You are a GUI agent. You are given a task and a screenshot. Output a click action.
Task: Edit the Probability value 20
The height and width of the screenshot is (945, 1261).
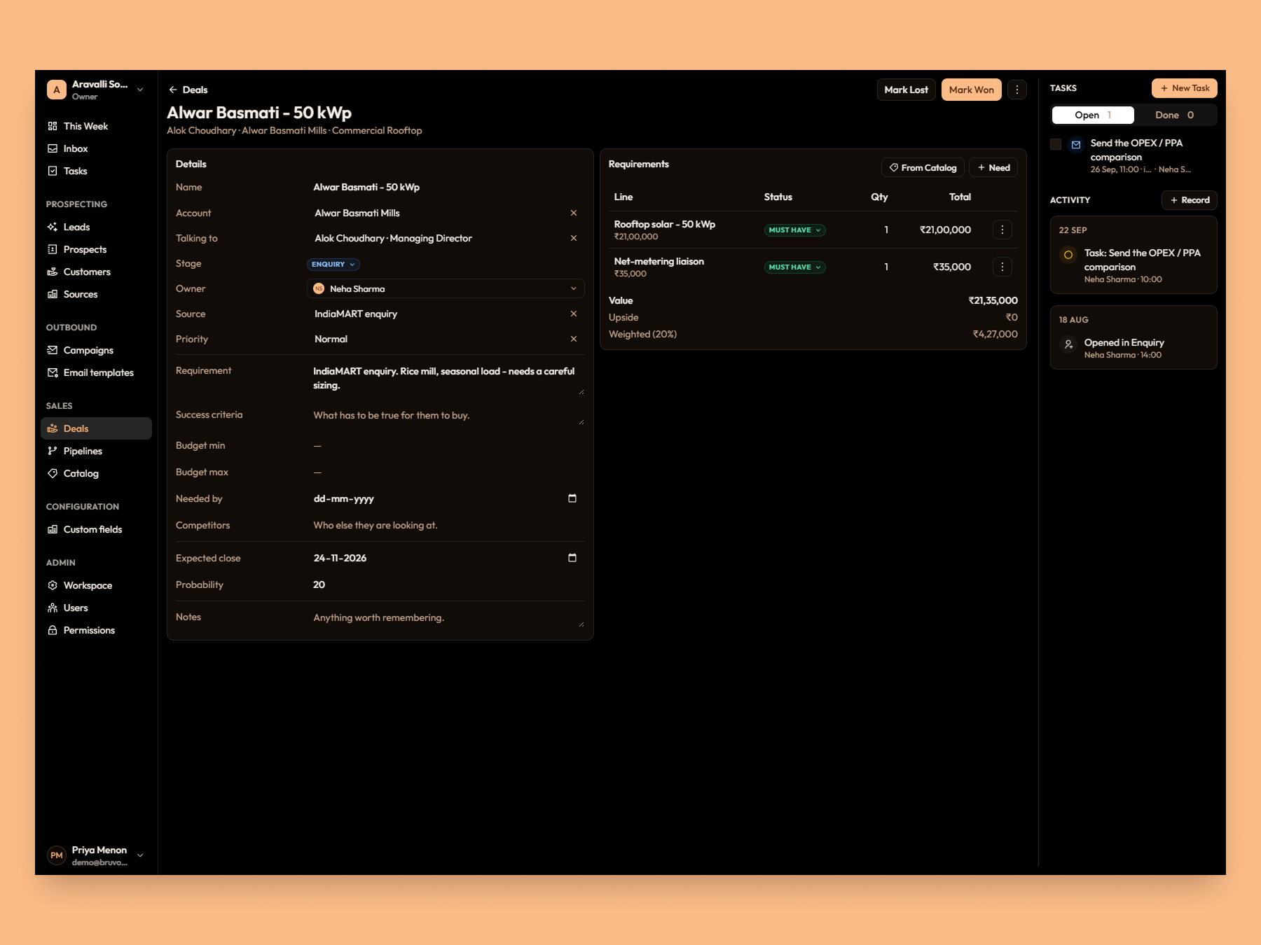[x=446, y=585]
